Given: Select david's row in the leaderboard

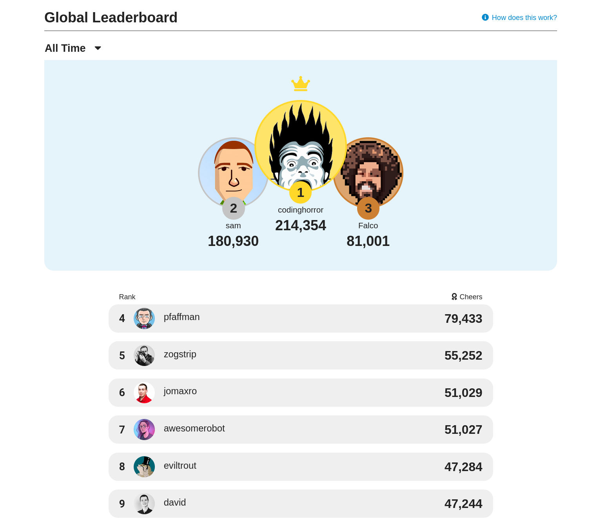Looking at the screenshot, I should (300, 503).
